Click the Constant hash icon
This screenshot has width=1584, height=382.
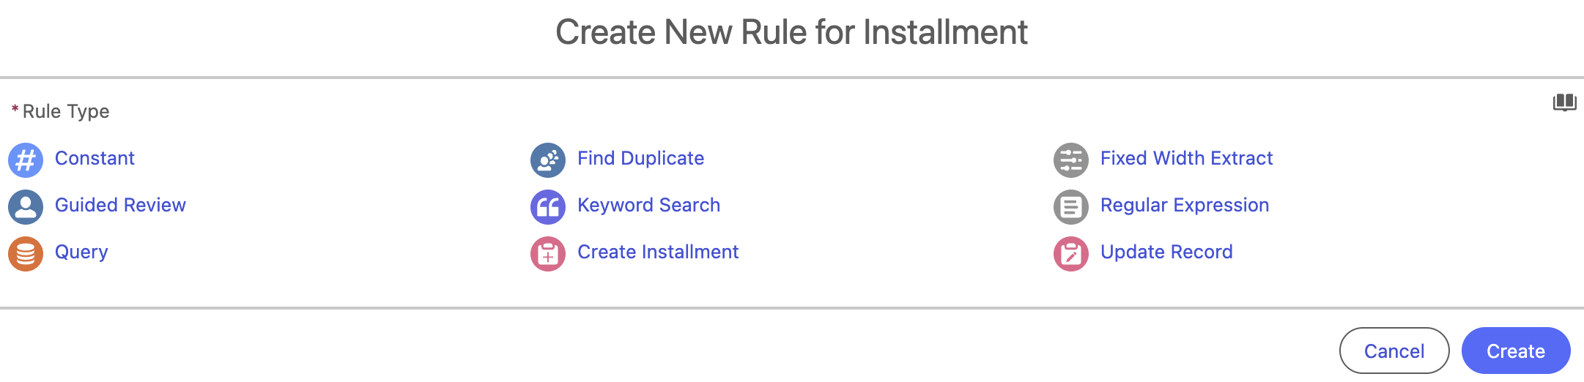26,160
